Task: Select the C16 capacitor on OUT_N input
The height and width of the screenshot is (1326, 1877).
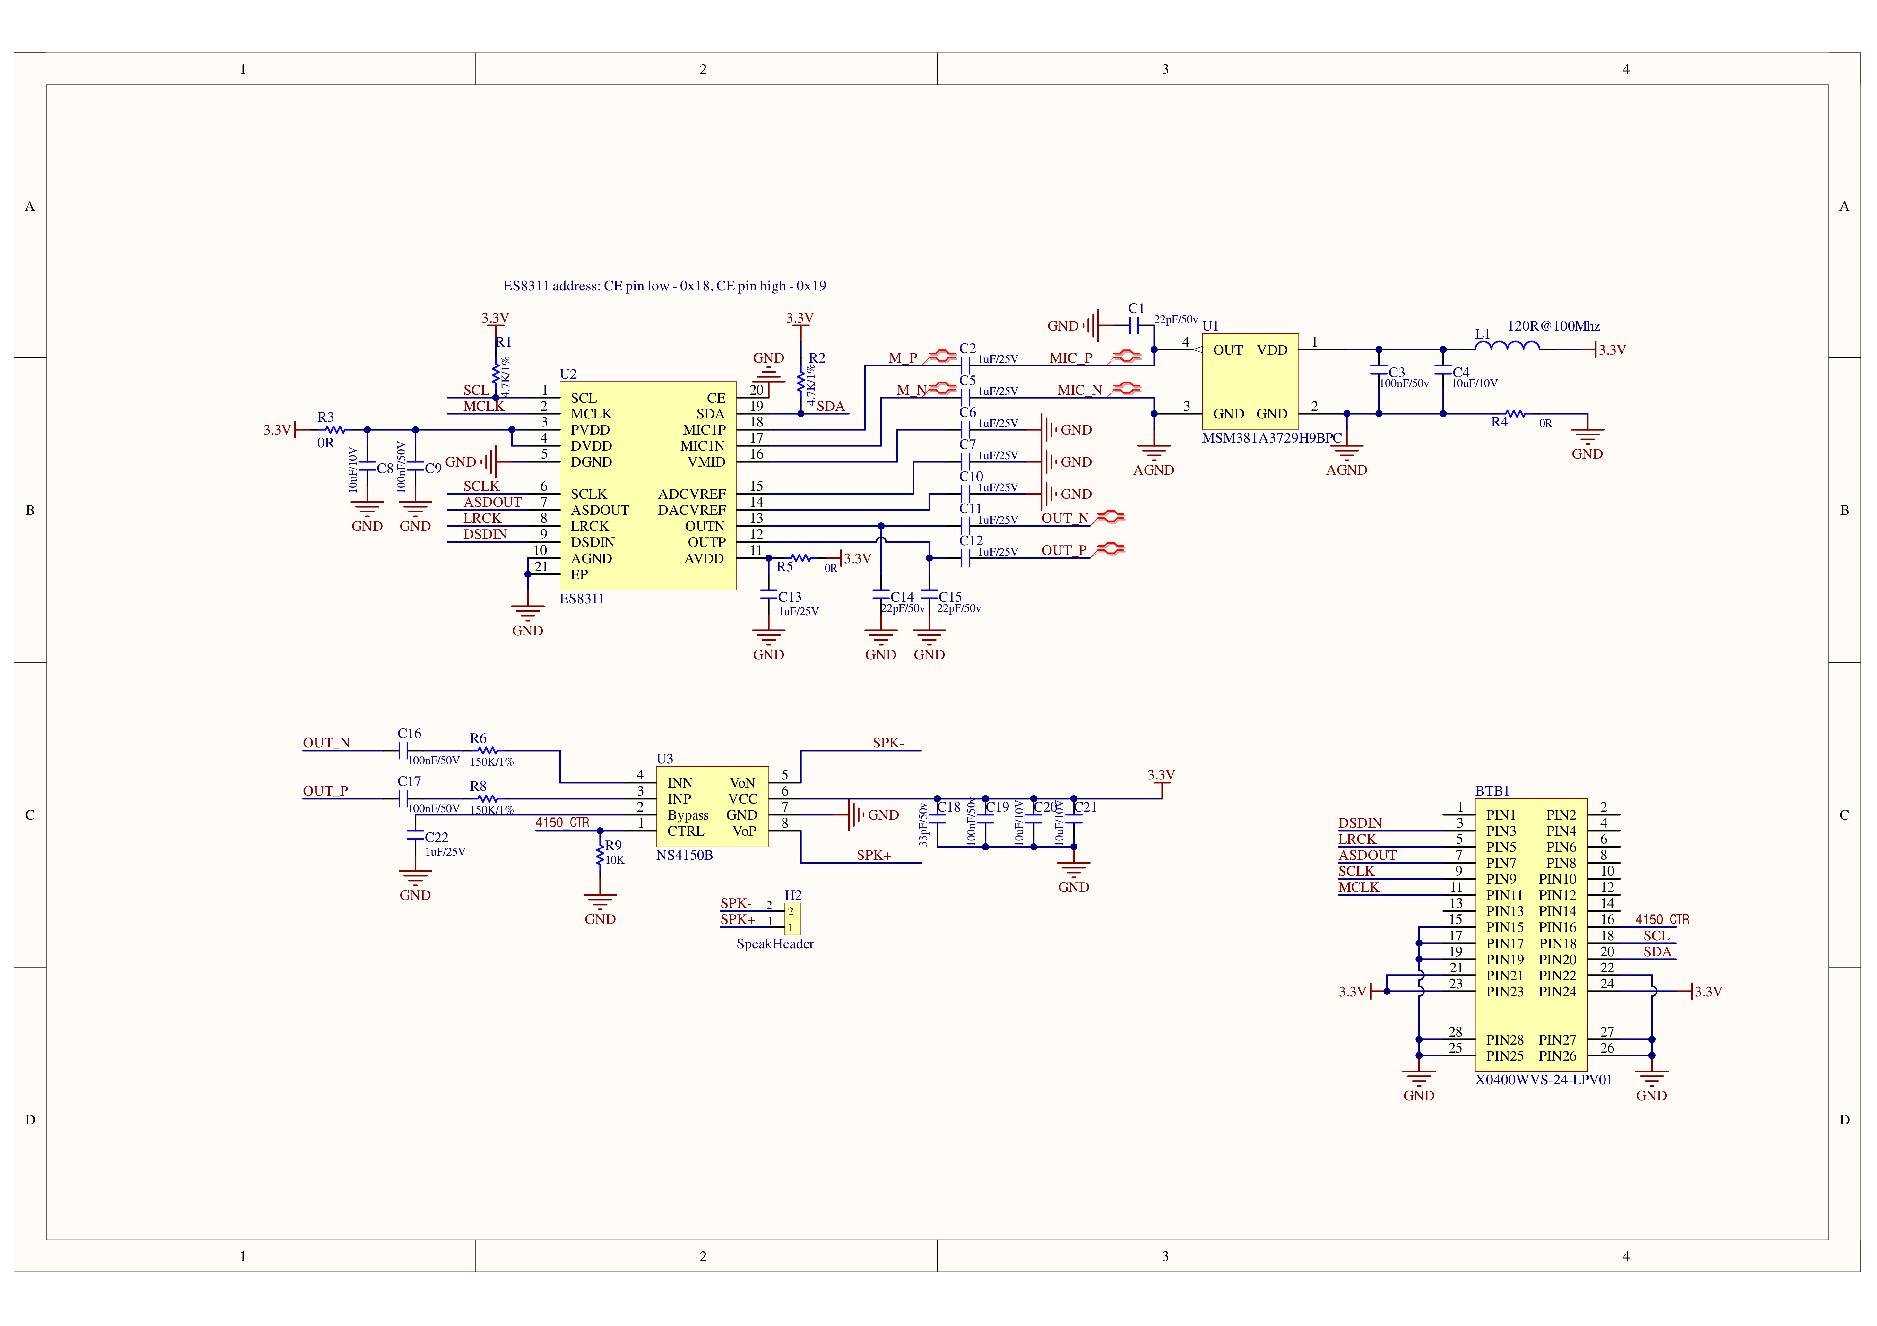Action: point(404,751)
